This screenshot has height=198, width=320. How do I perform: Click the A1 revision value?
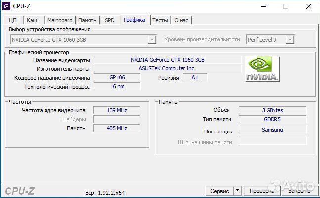click(x=195, y=77)
